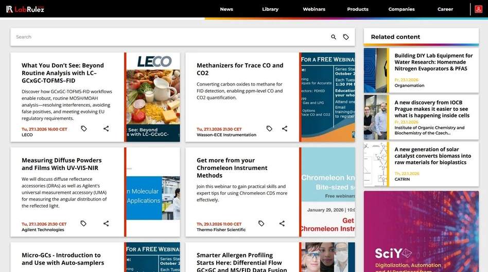Open 'Get more from your Chromeleon' title
Image resolution: width=488 pixels, height=272 pixels.
(x=232, y=167)
